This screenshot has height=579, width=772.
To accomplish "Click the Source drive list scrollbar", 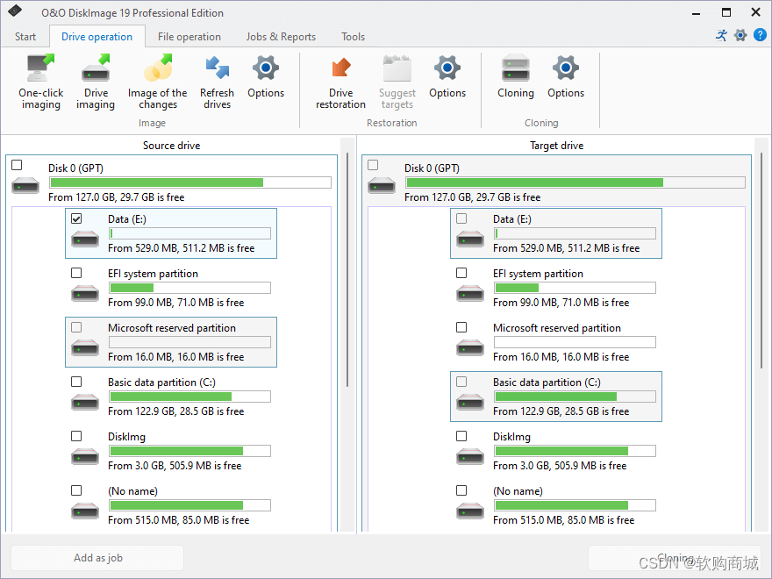I will pyautogui.click(x=347, y=270).
